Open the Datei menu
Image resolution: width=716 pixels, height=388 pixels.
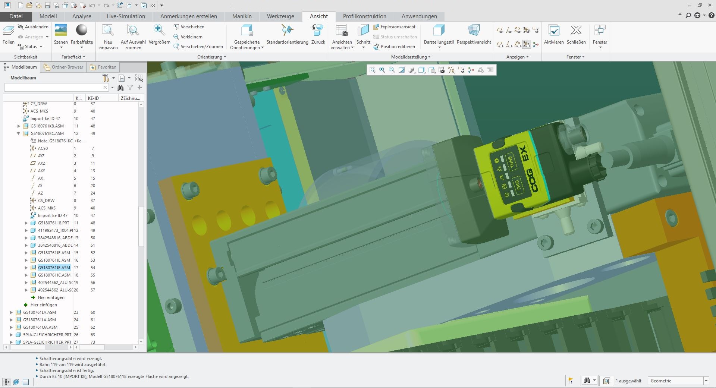pyautogui.click(x=16, y=16)
